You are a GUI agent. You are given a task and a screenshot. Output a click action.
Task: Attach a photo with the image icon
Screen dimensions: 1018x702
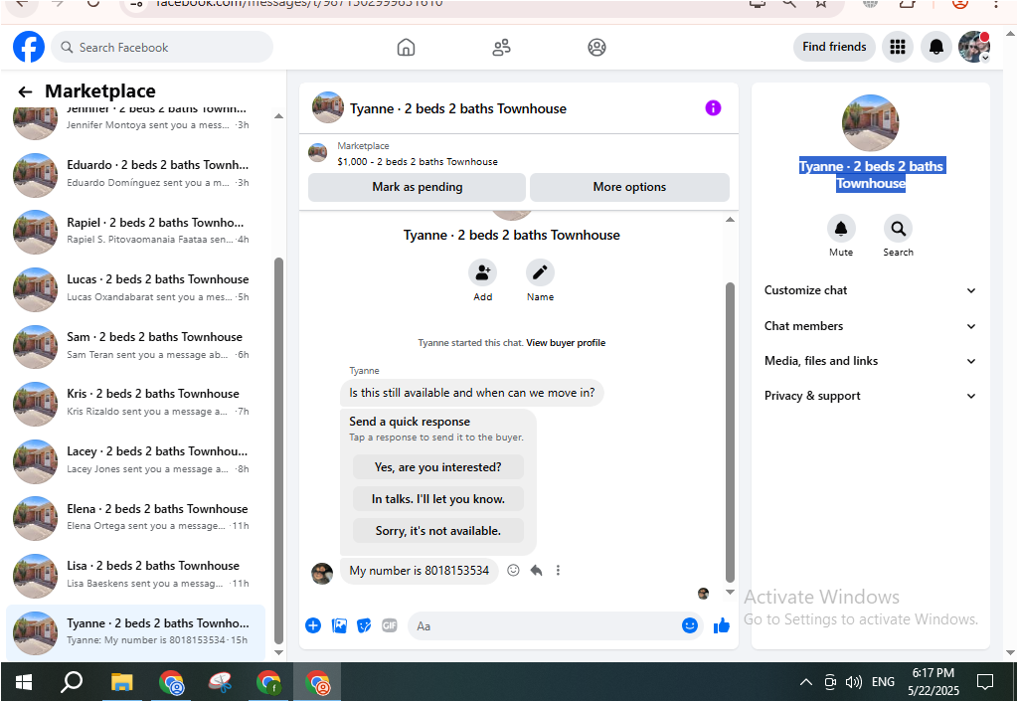[x=339, y=625]
